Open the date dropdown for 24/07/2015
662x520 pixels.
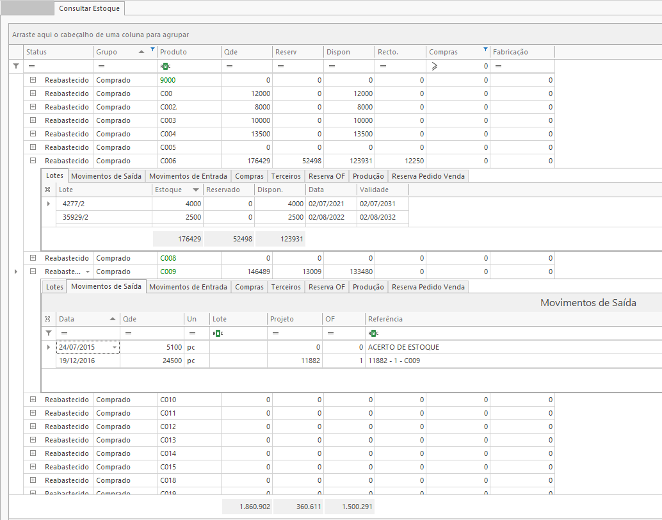point(115,347)
